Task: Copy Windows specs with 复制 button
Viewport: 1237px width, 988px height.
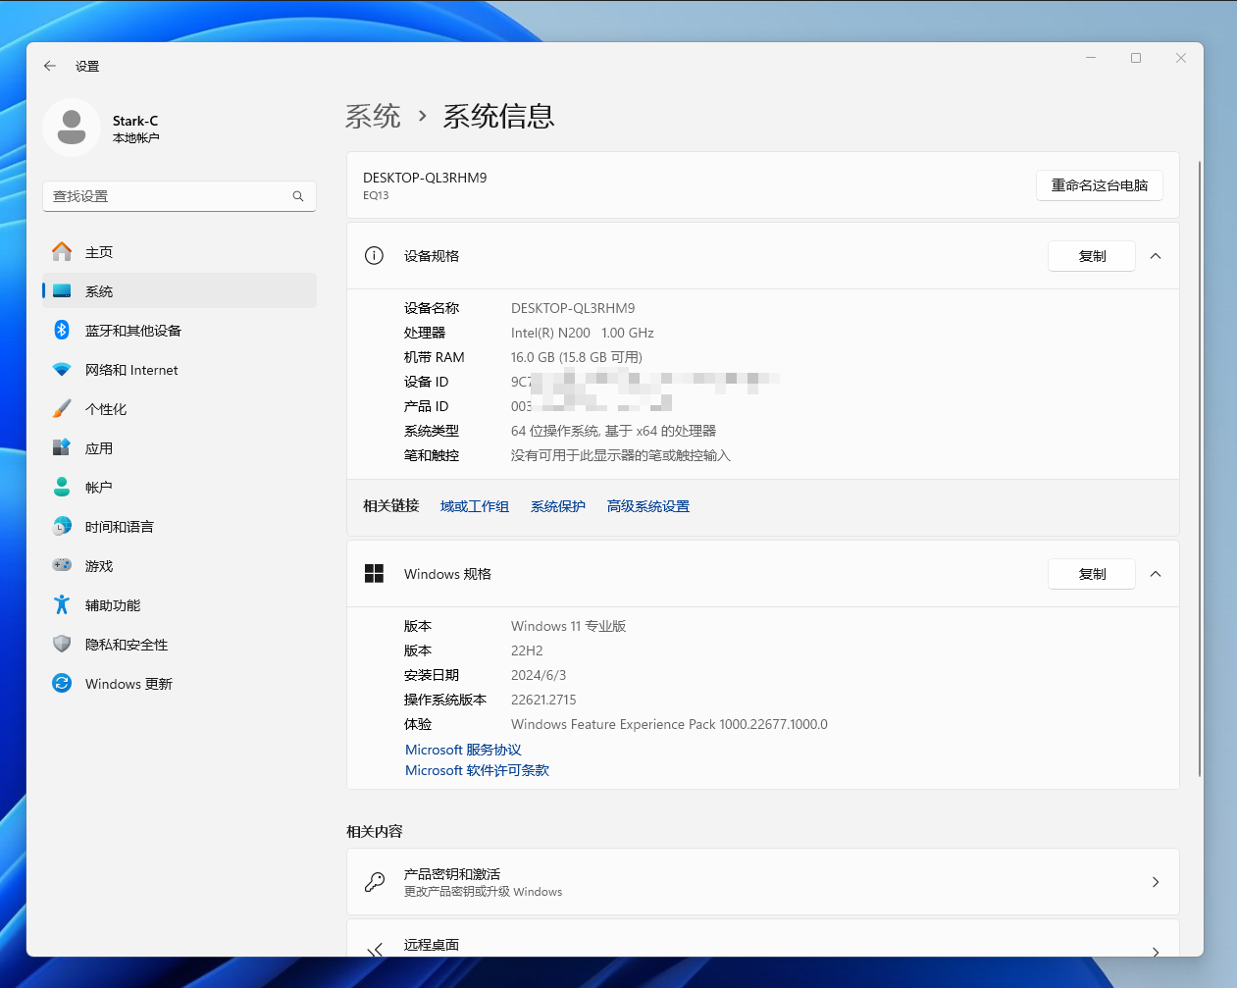Action: (x=1092, y=574)
